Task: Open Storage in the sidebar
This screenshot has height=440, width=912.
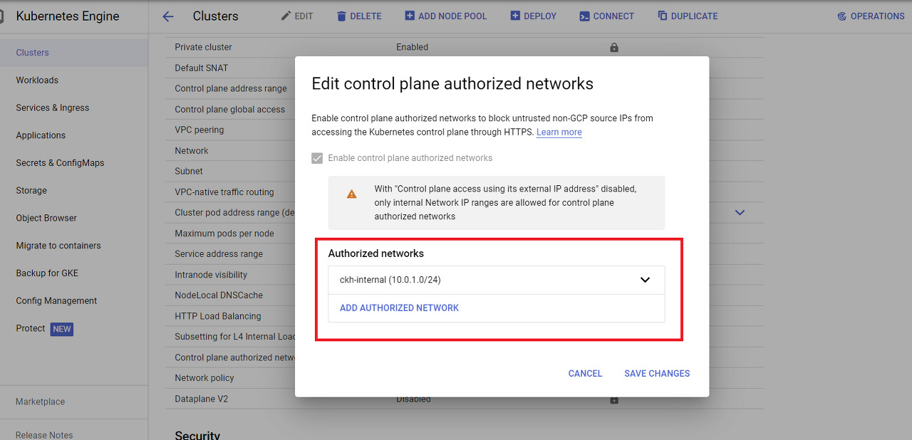Action: (x=74, y=191)
